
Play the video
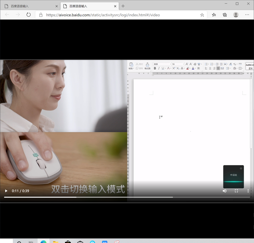tap(6, 191)
